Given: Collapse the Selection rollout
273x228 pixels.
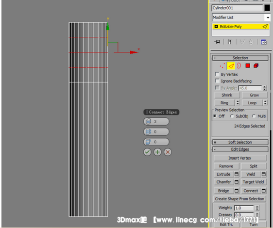Looking at the screenshot, I should click(x=240, y=58).
